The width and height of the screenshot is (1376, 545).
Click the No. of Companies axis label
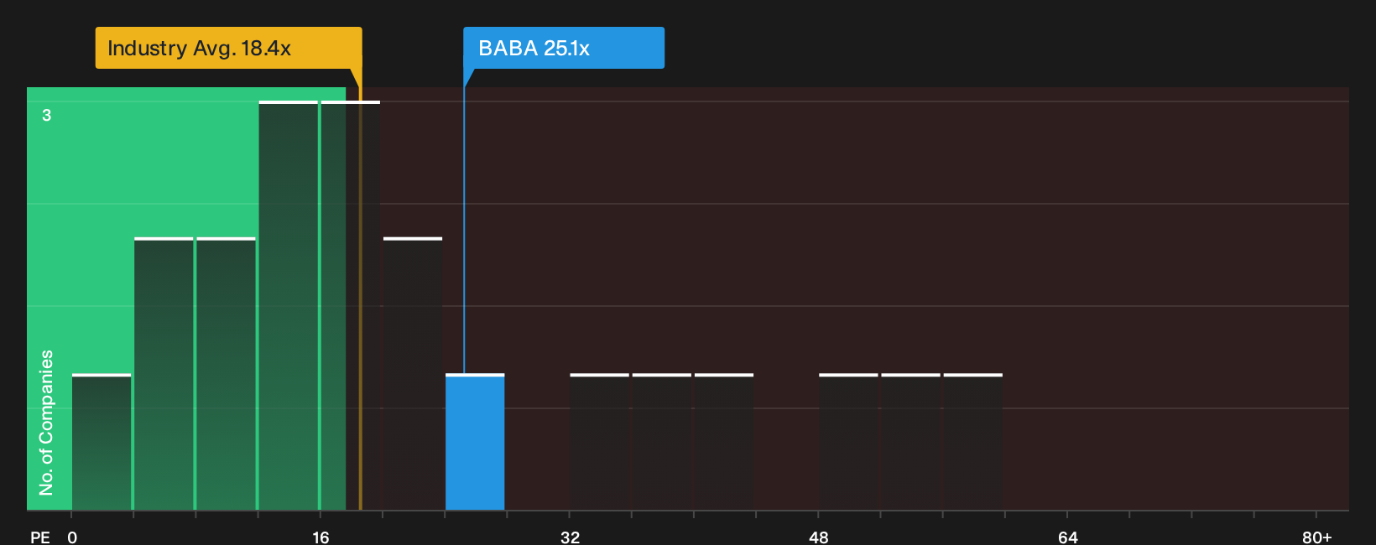(x=46, y=423)
